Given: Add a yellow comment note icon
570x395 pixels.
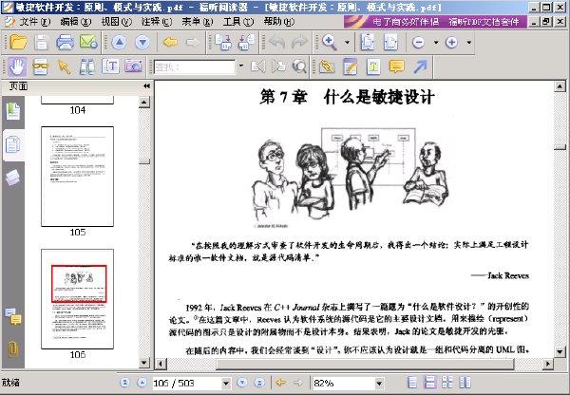Looking at the screenshot, I should [396, 66].
